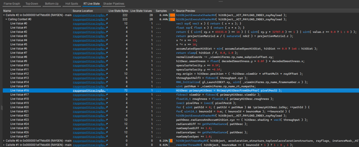
Task: Expand the Callsite #1 tree node arrow
Action: 4,145
